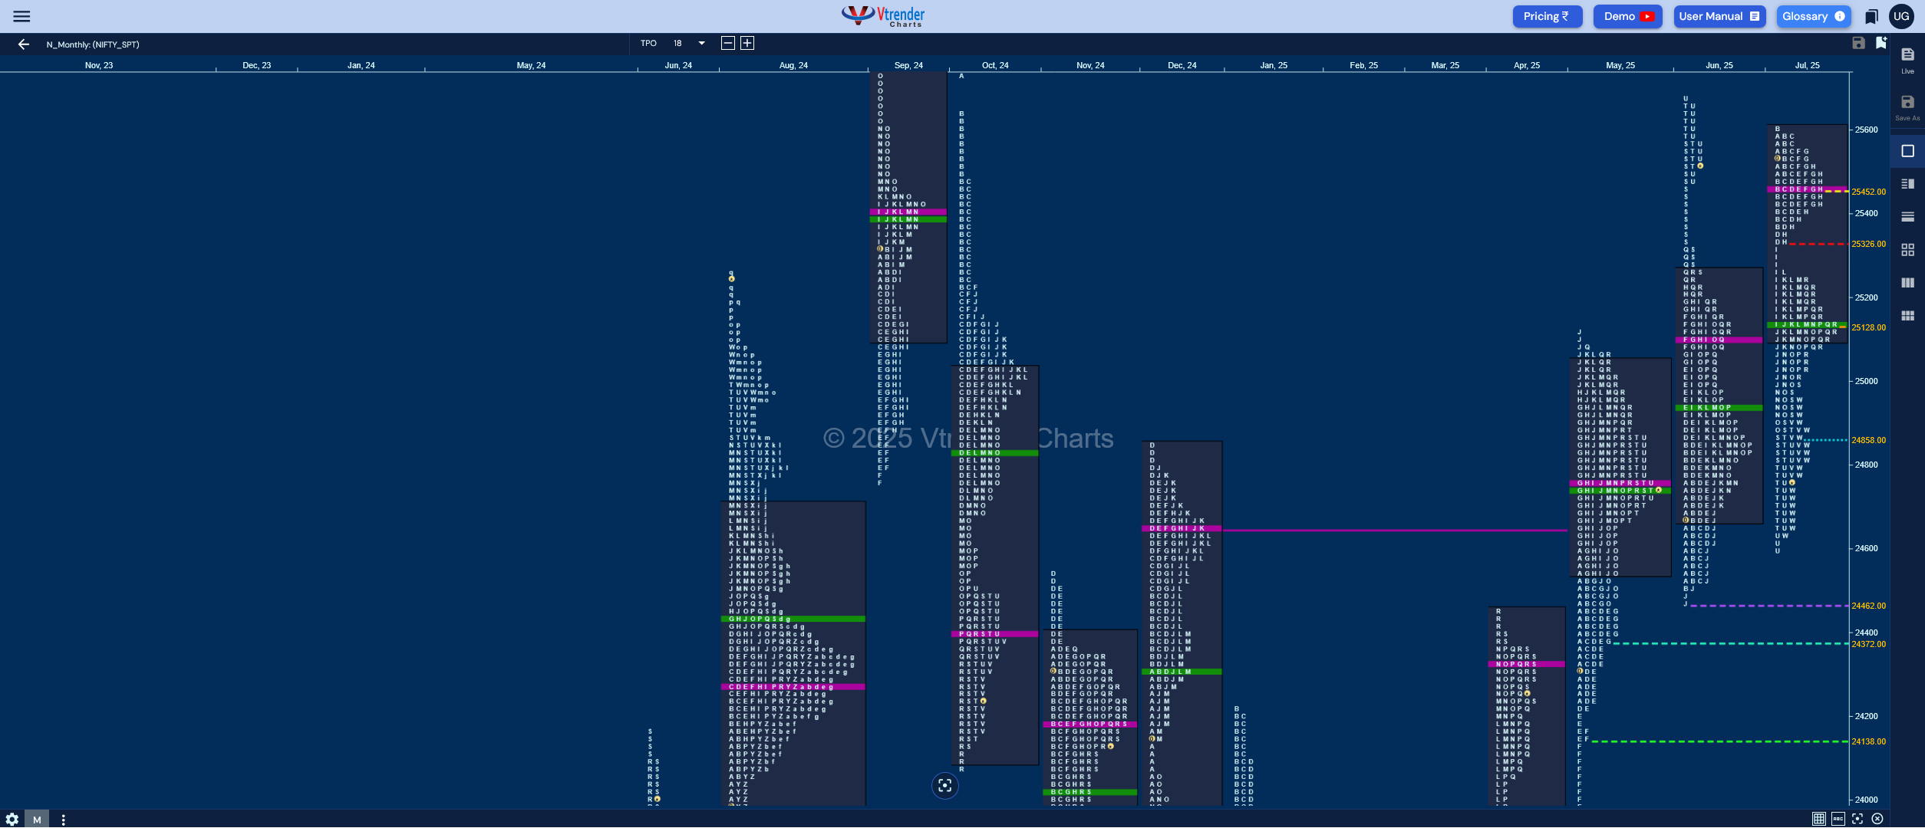The height and width of the screenshot is (828, 1925).
Task: Click minus to decrease TPO size
Action: click(727, 44)
